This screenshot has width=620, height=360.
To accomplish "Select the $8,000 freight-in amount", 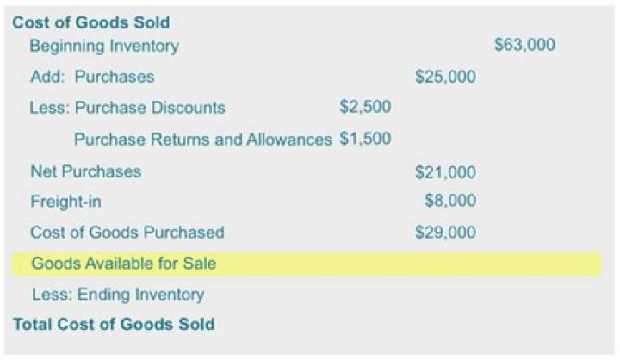I will 450,202.
